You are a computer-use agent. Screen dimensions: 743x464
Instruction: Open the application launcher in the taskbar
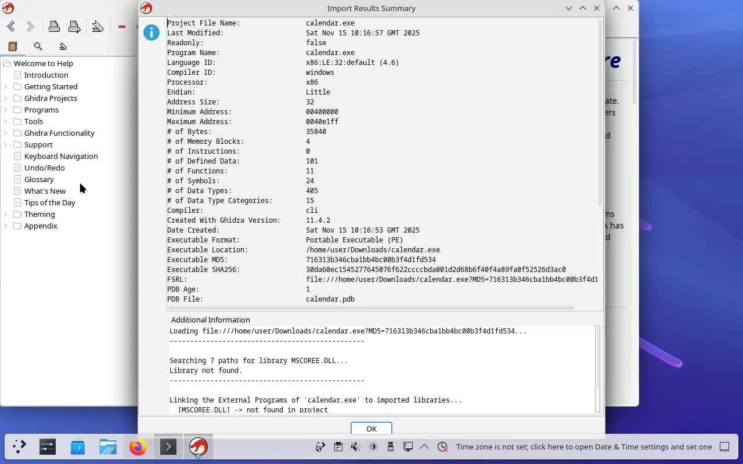(19, 447)
